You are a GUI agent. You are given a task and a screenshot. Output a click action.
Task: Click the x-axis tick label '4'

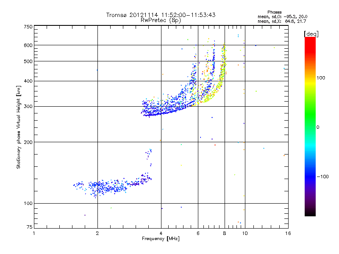[161, 233]
